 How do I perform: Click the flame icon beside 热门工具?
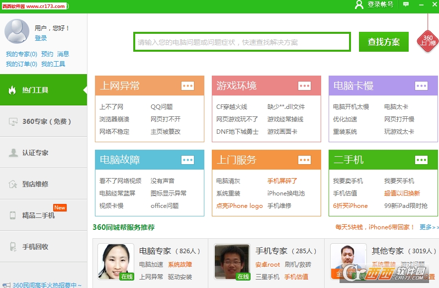(12, 90)
